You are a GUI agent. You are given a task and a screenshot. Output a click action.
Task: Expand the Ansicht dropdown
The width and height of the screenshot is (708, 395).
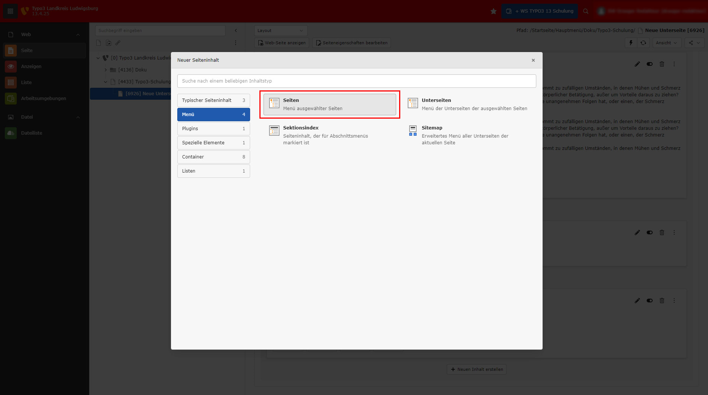click(x=666, y=43)
